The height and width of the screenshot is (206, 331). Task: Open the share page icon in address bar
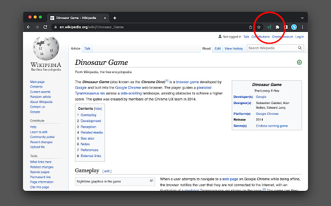[x=250, y=27]
